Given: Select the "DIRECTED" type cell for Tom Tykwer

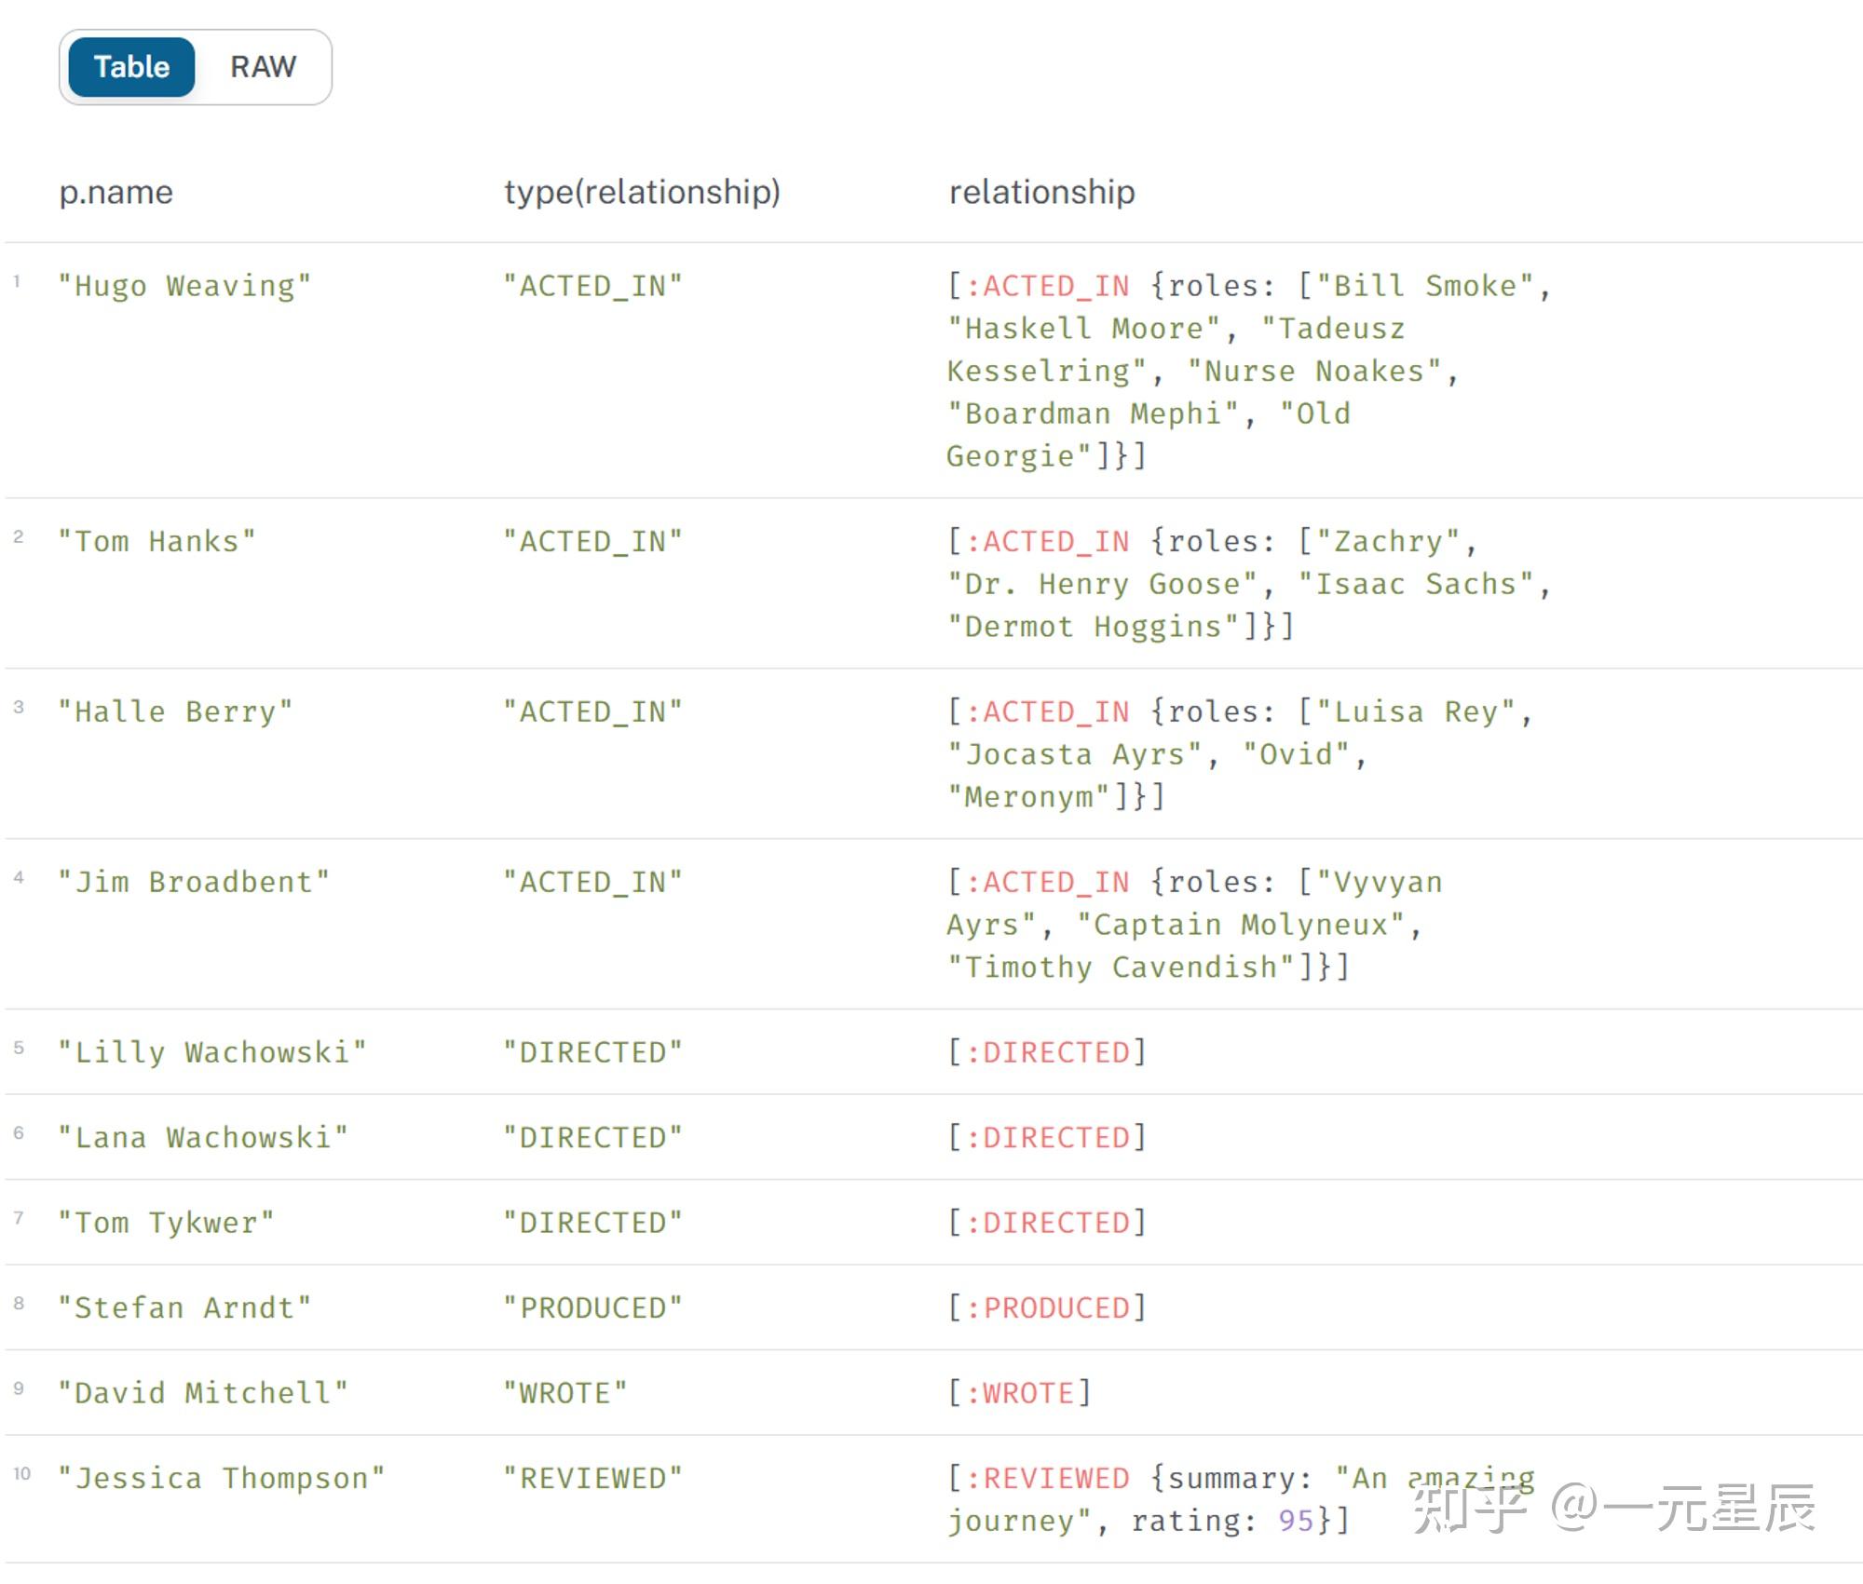Looking at the screenshot, I should pos(593,1222).
